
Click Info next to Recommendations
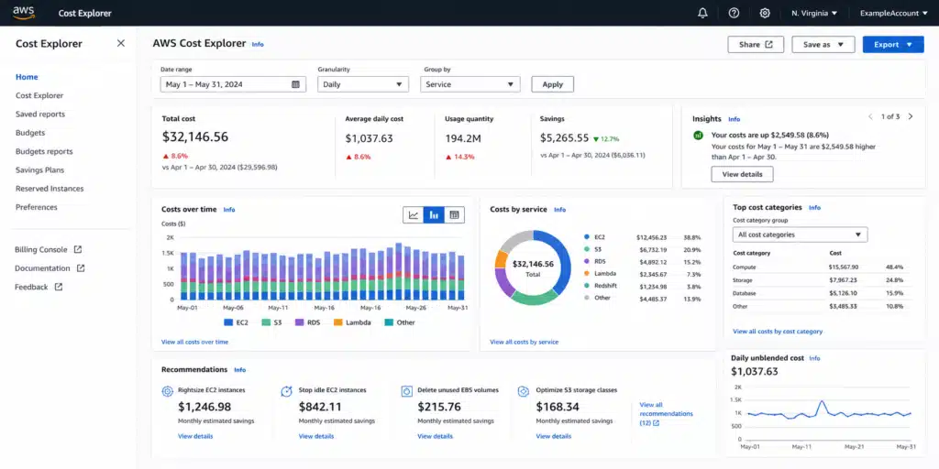pos(240,370)
